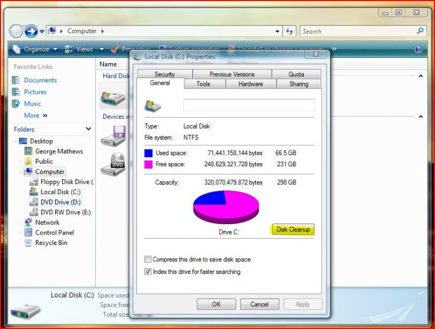Select the DVD drive icon in file list
Viewport: 435px width, 329px height.
coord(114,164)
